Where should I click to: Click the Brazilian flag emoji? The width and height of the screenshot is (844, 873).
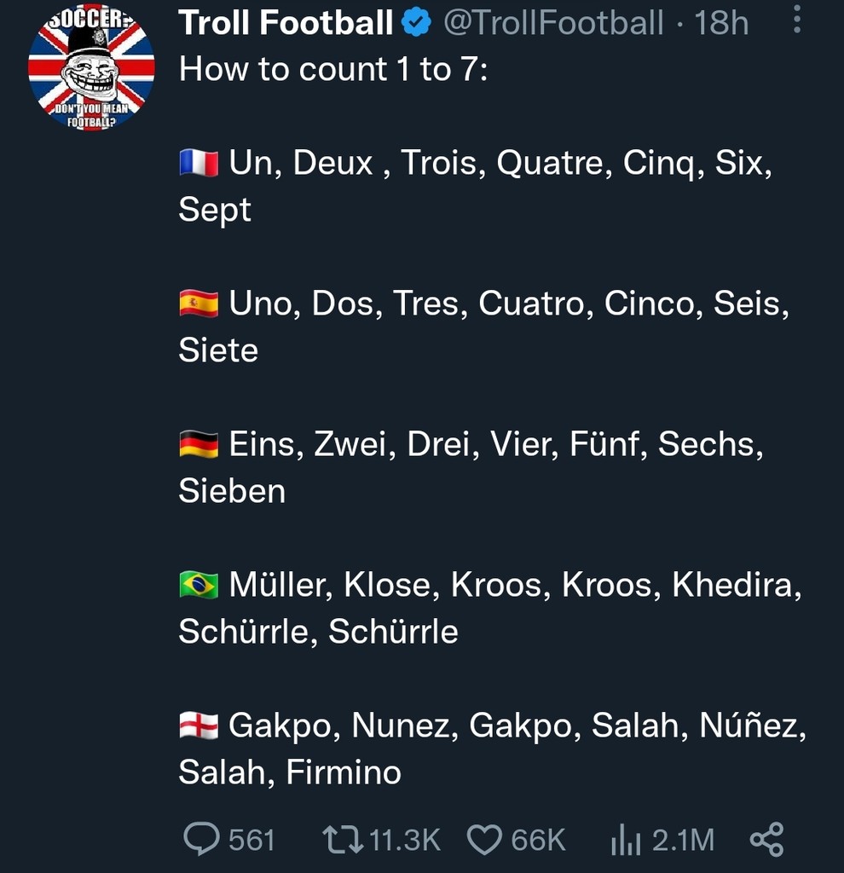click(x=199, y=585)
